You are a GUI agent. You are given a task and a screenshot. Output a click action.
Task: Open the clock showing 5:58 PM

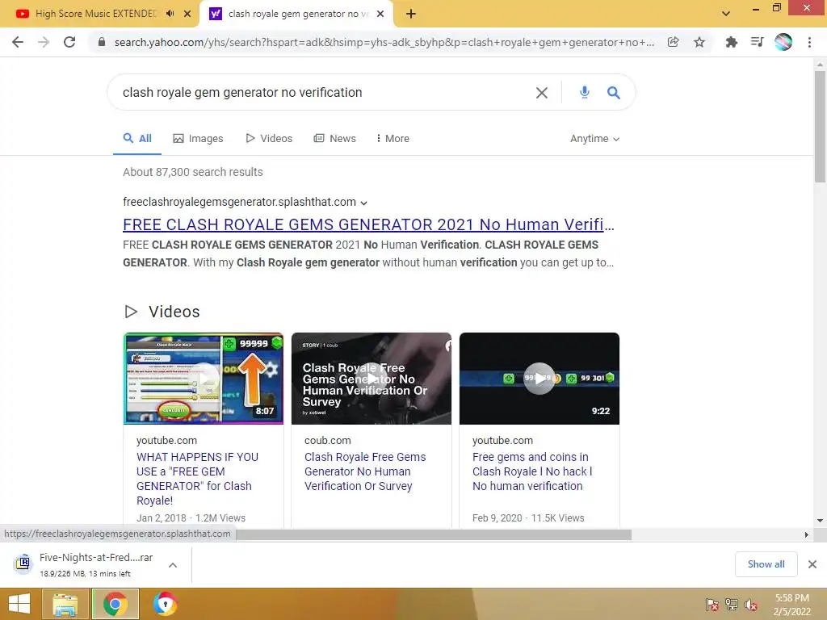[x=791, y=605]
